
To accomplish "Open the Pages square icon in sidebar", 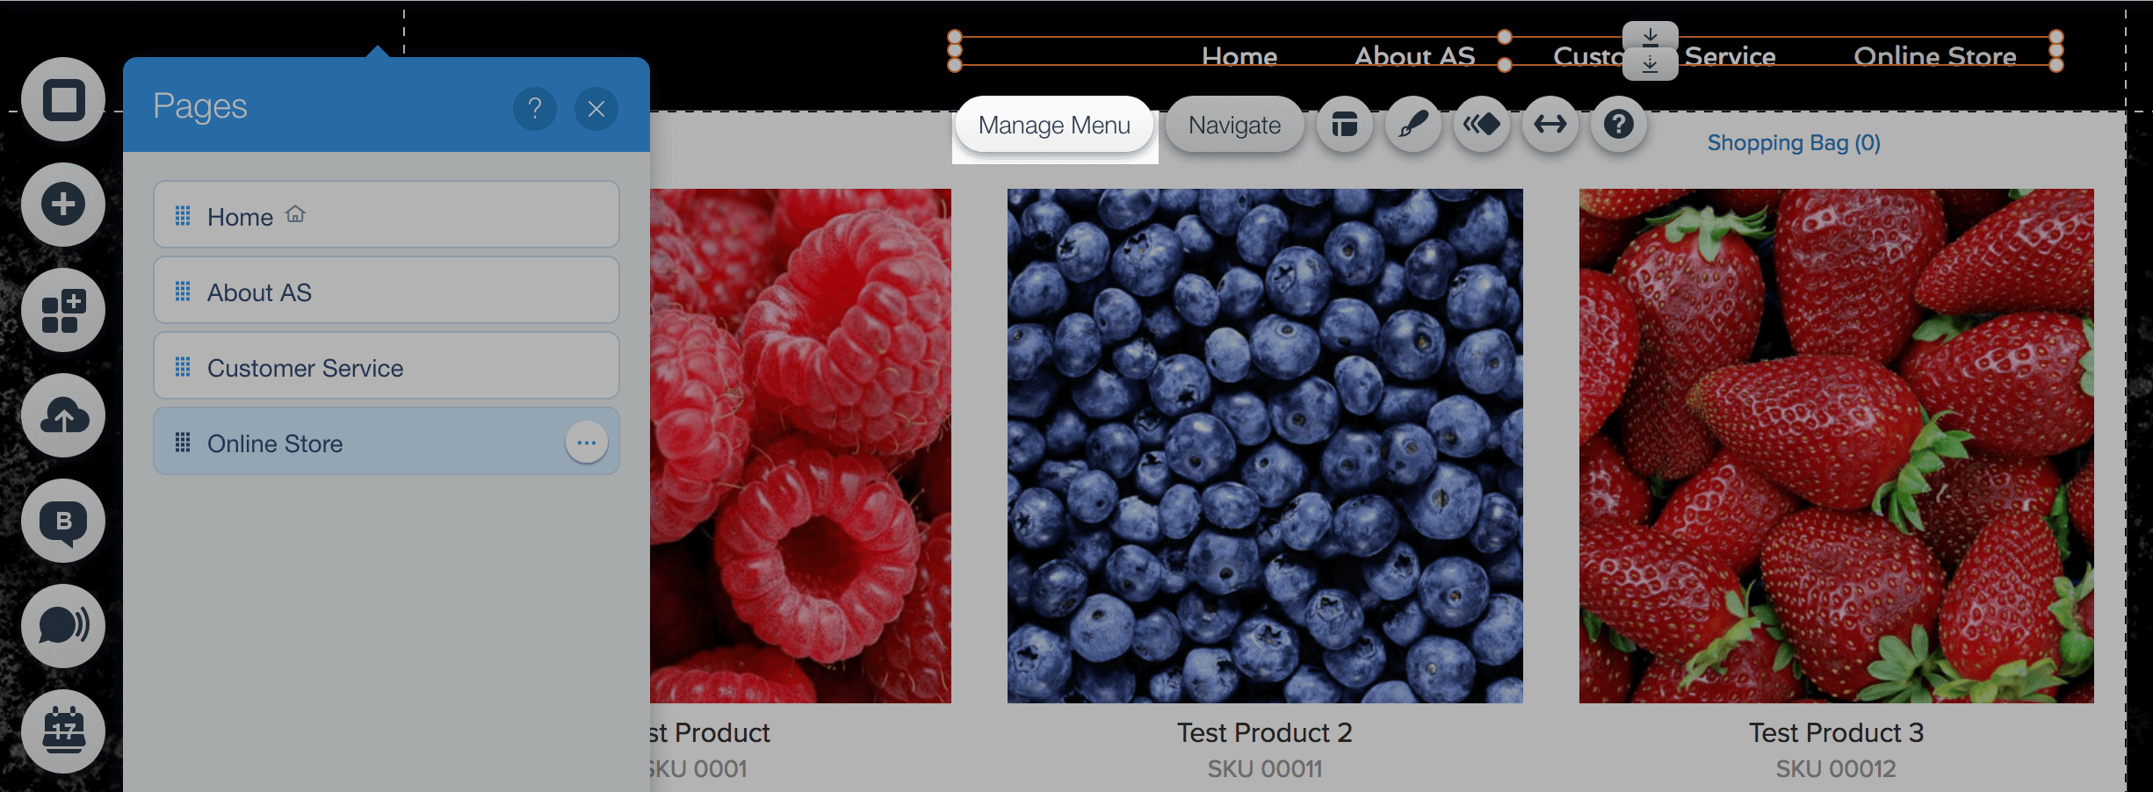I will tap(63, 99).
